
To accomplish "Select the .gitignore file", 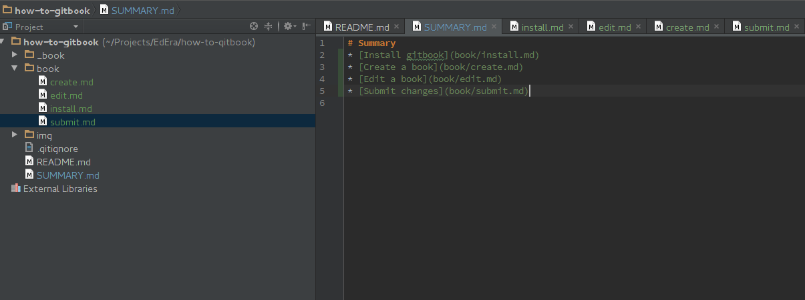I will 57,149.
